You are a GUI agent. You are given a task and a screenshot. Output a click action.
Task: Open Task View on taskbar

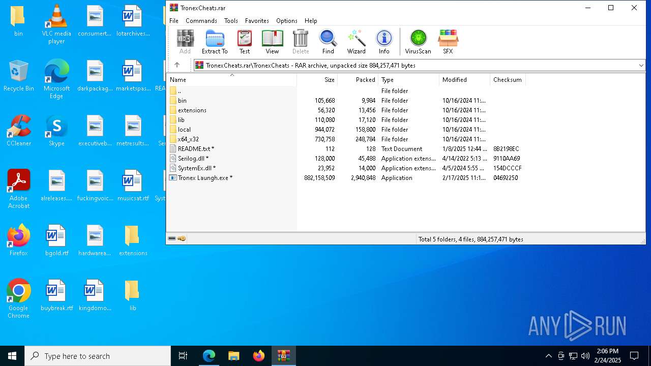pyautogui.click(x=183, y=356)
